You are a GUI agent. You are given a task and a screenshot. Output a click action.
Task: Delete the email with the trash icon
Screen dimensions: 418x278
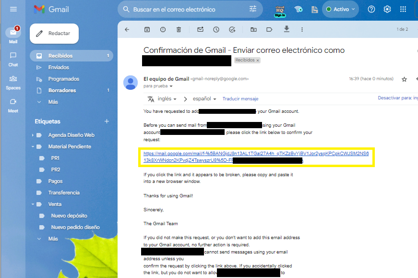(x=179, y=29)
